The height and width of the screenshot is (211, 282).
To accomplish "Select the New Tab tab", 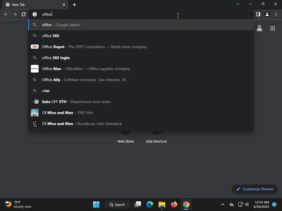I will tap(35, 5).
